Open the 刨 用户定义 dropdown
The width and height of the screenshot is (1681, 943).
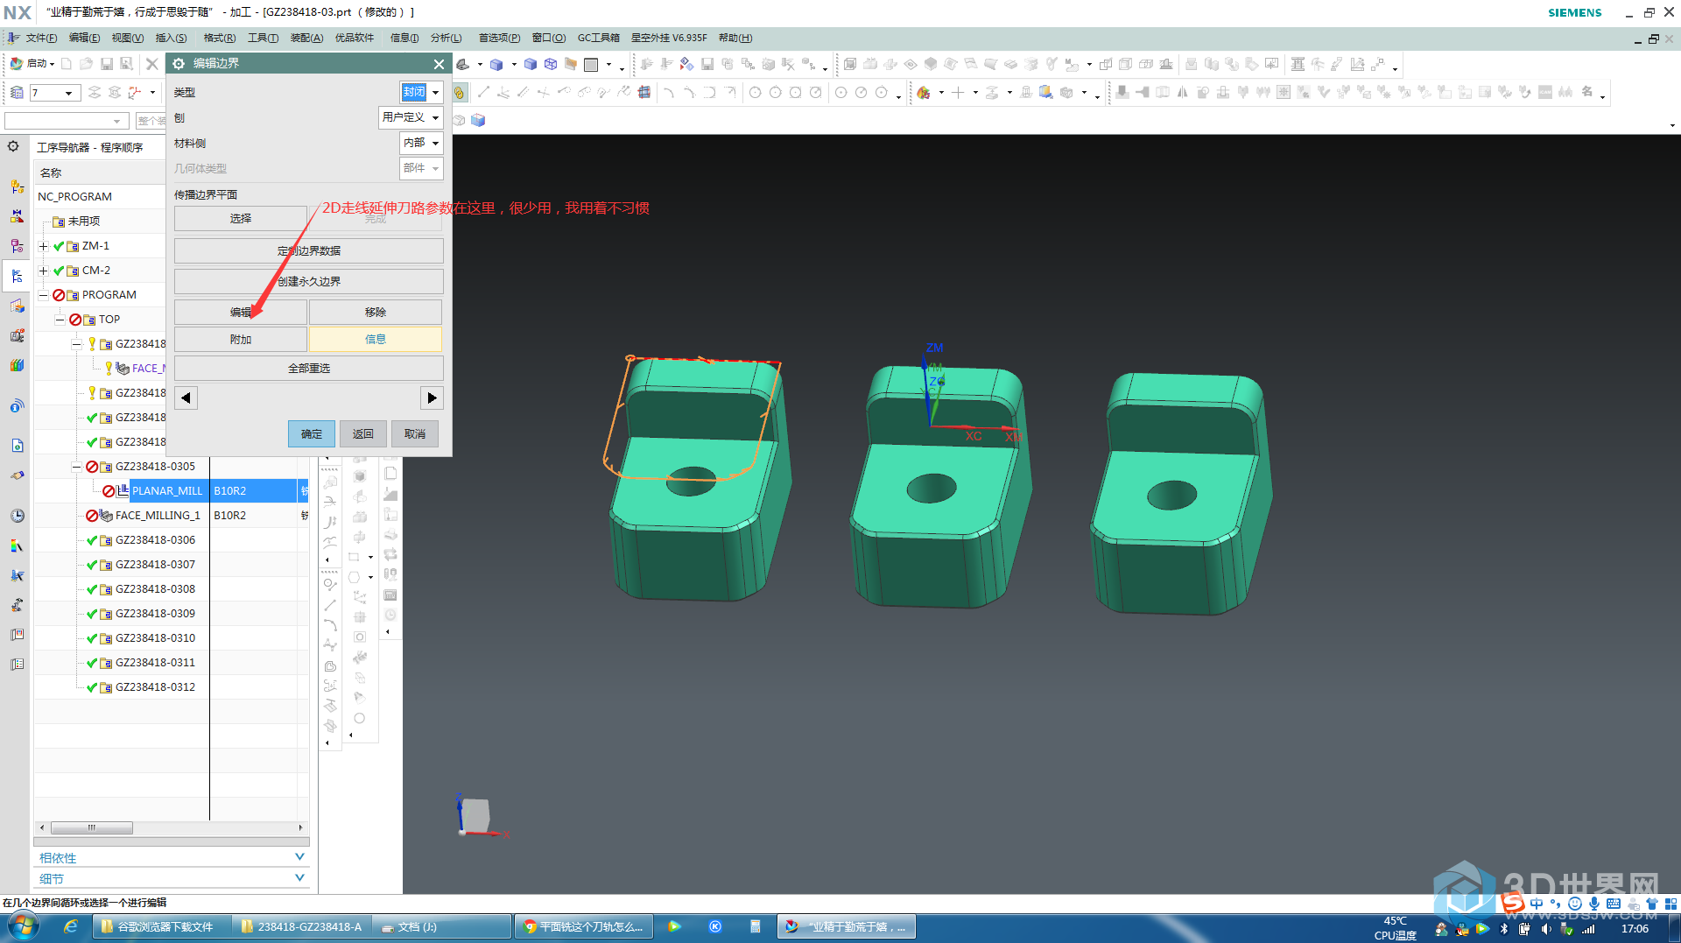click(411, 117)
